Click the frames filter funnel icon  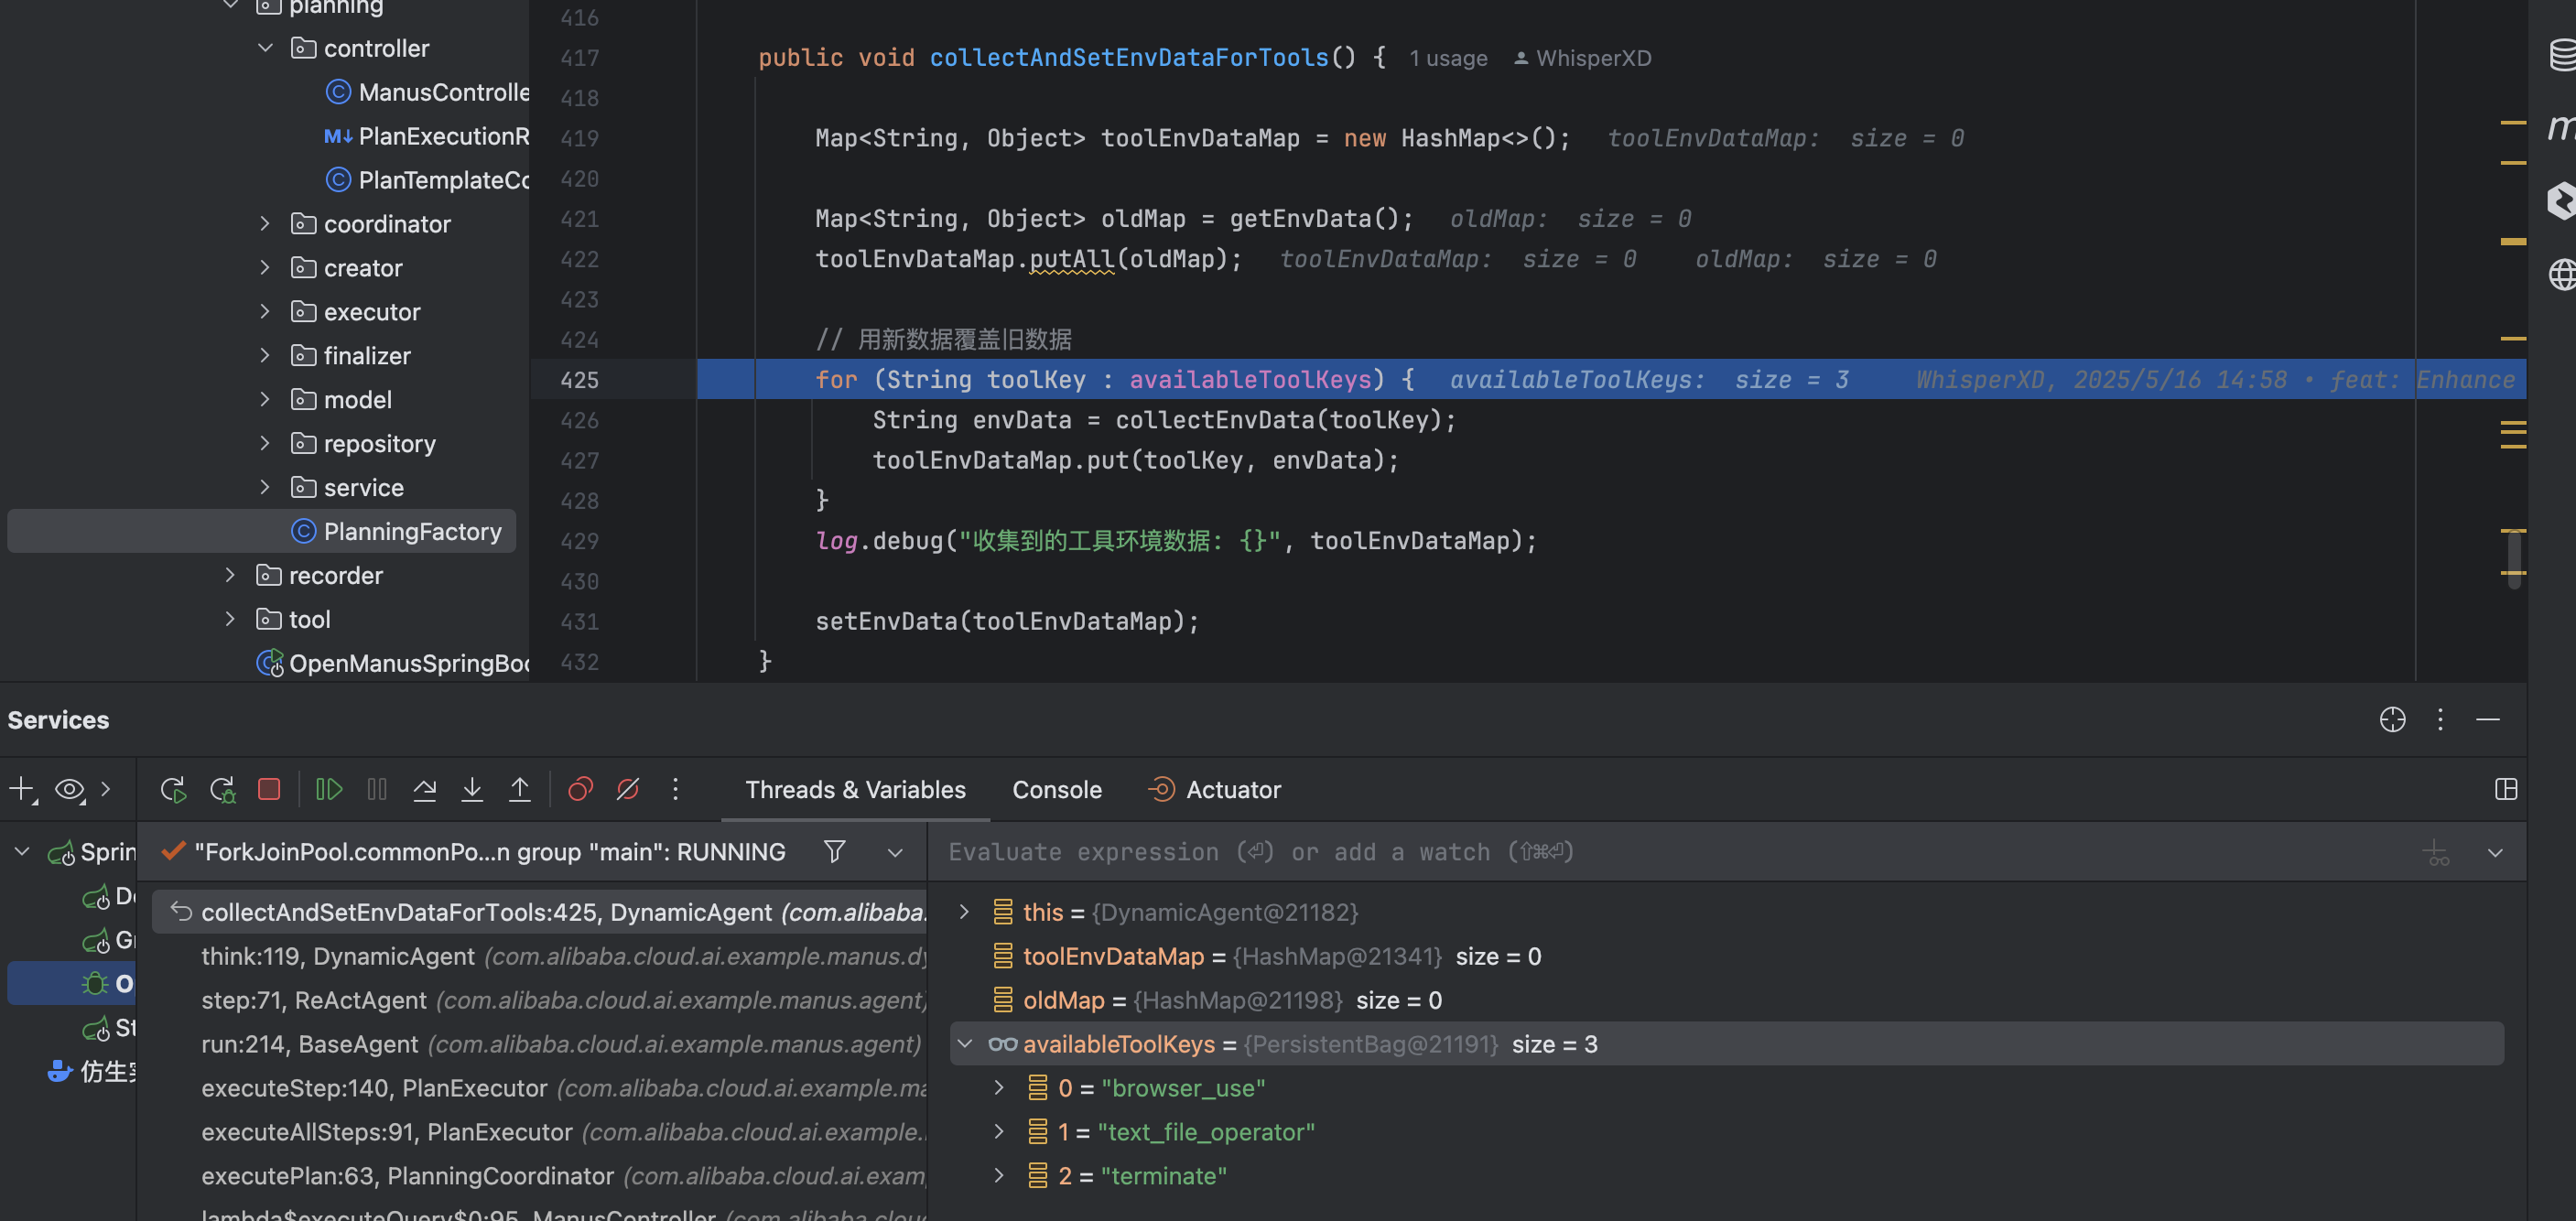click(834, 851)
